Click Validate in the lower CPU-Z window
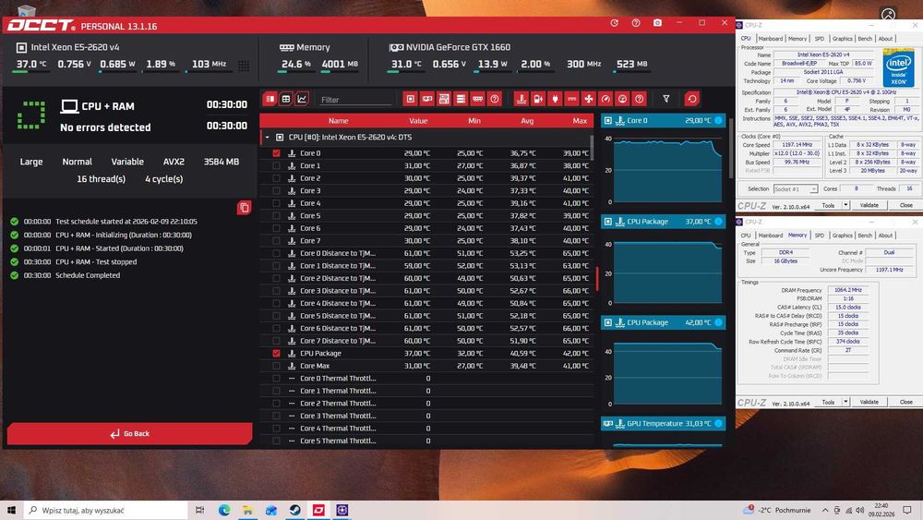 click(869, 402)
